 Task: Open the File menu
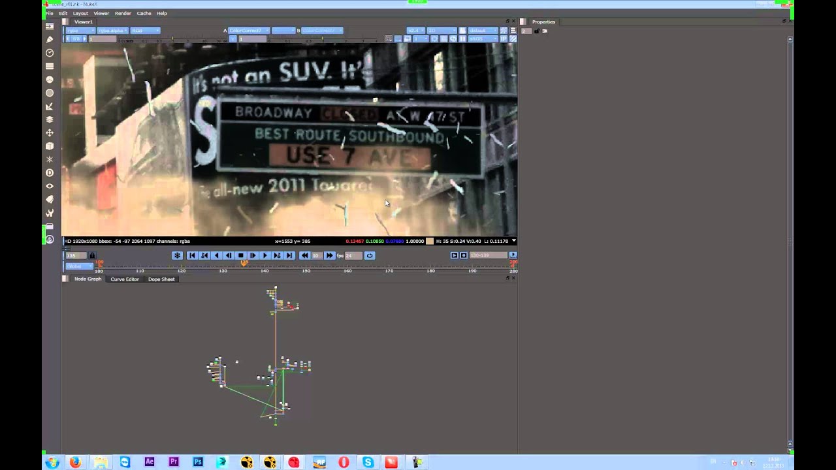point(49,13)
